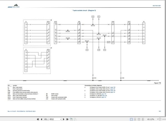
Task: Jump to the last page
Action: click(x=67, y=119)
